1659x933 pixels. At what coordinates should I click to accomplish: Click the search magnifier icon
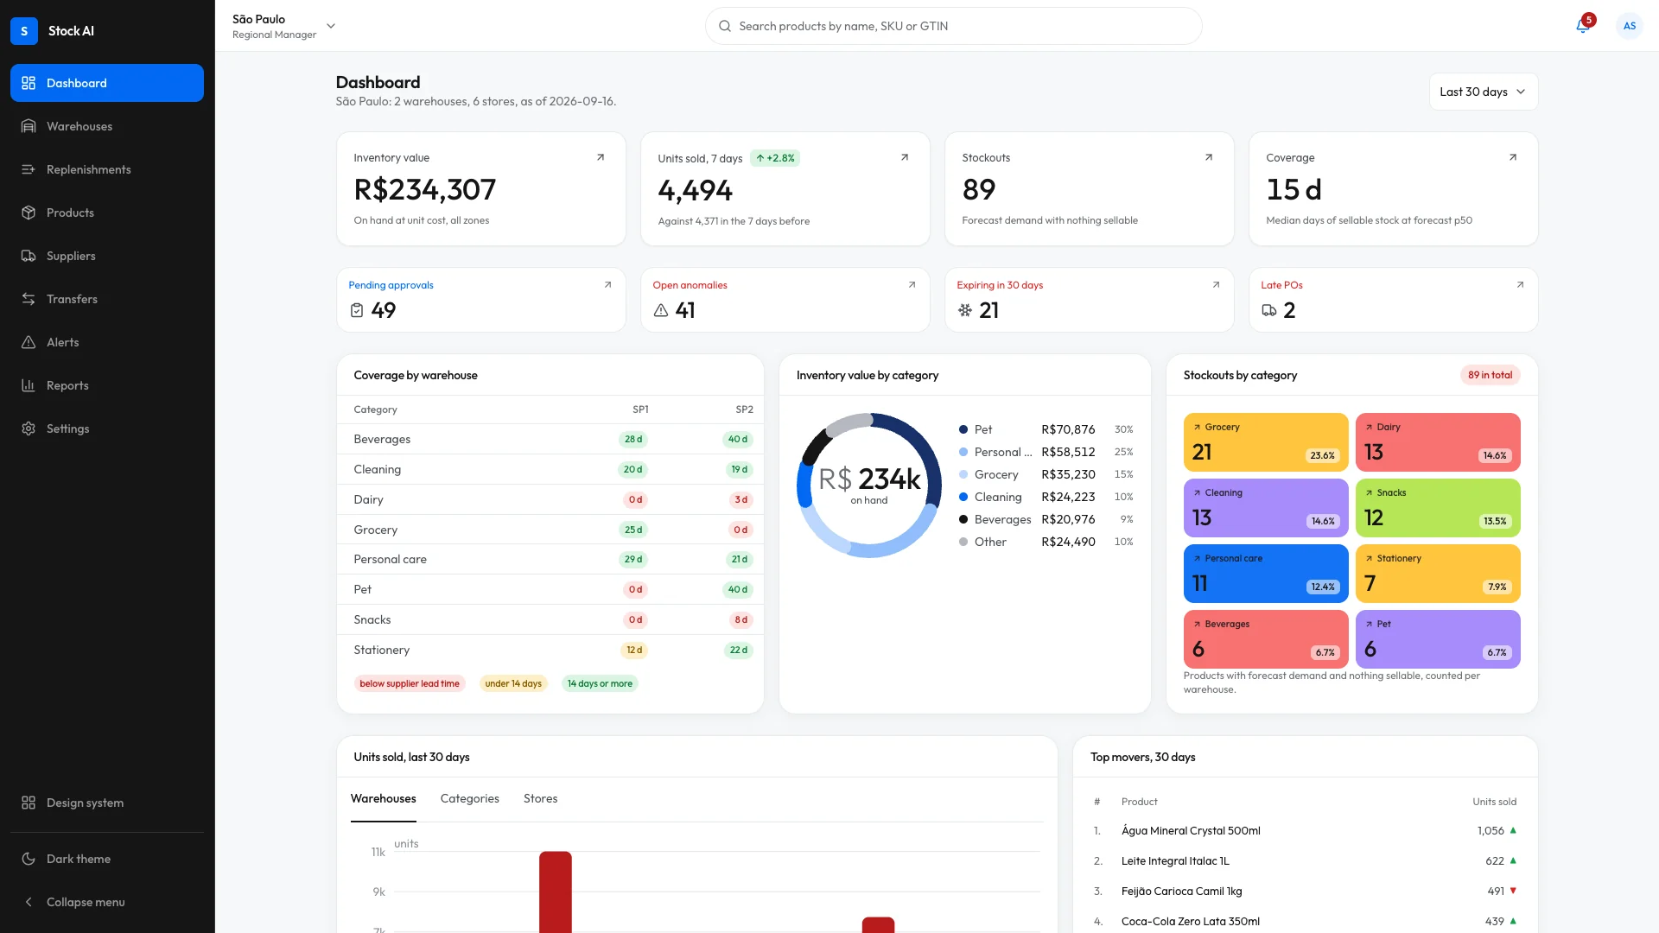click(x=725, y=26)
